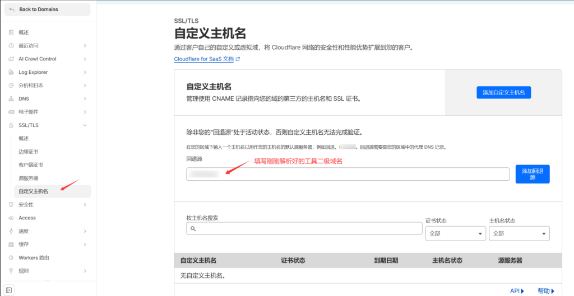This screenshot has height=296, width=574.
Task: Click the 最近访问 clock icon
Action: pyautogui.click(x=11, y=46)
